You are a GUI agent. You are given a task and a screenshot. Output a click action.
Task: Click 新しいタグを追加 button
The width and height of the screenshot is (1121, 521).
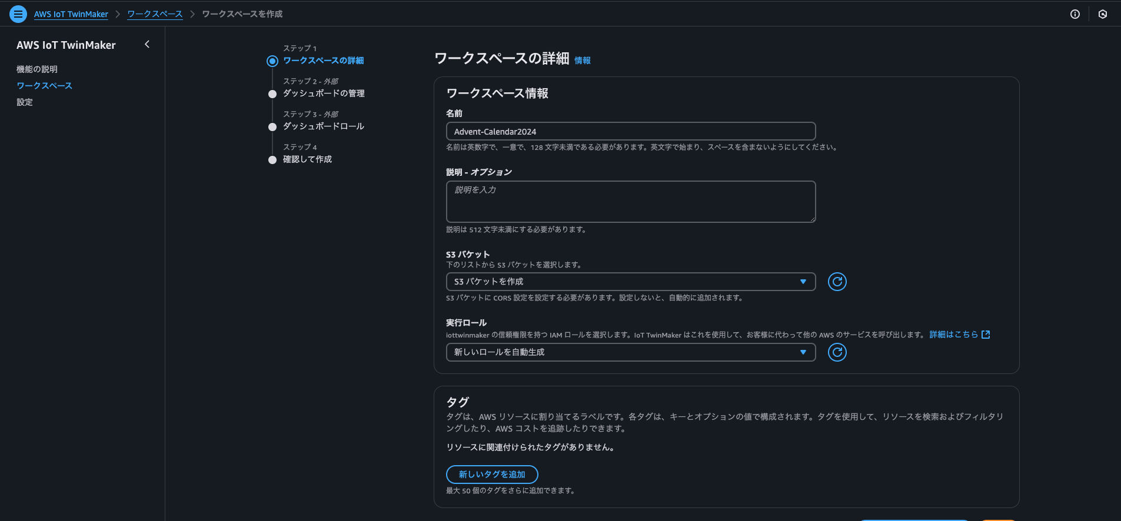[x=492, y=475]
